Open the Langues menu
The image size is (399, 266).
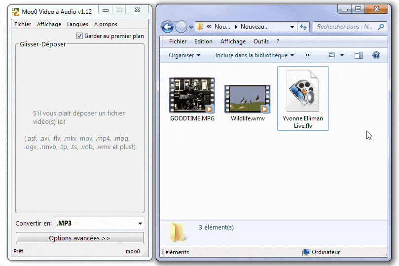(x=77, y=24)
